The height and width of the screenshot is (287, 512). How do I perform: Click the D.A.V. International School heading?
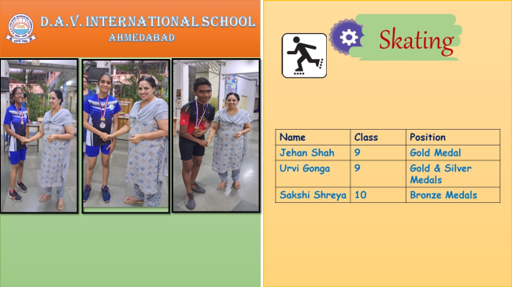point(148,22)
